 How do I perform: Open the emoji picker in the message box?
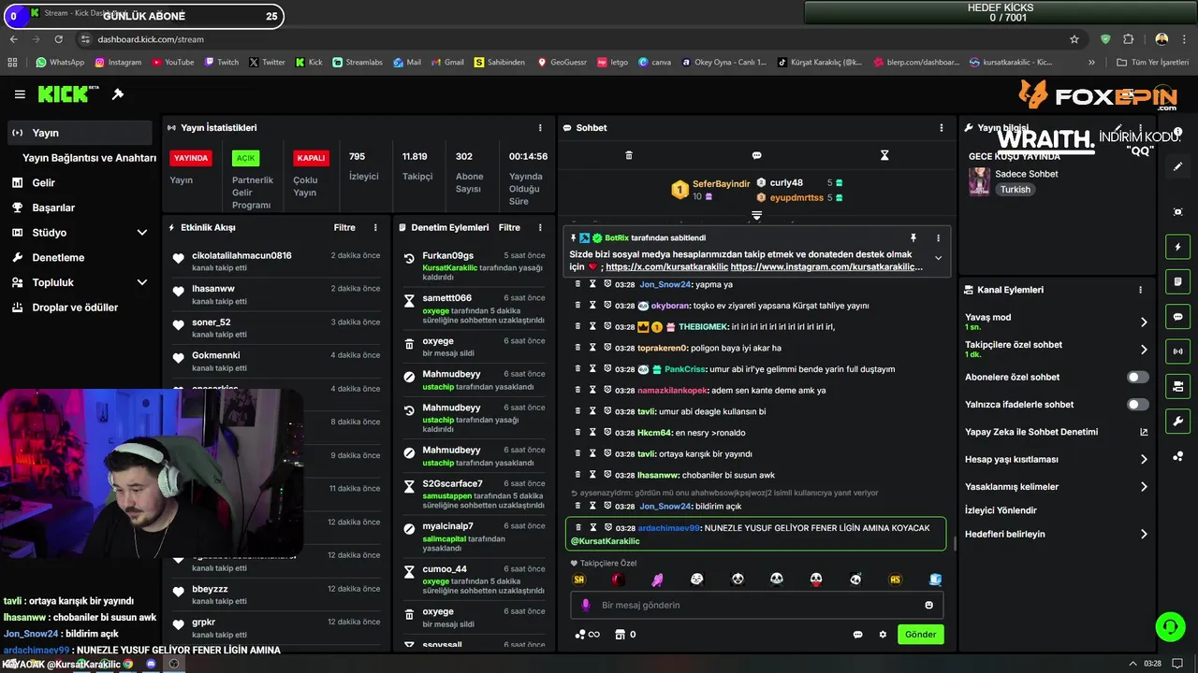coord(929,605)
